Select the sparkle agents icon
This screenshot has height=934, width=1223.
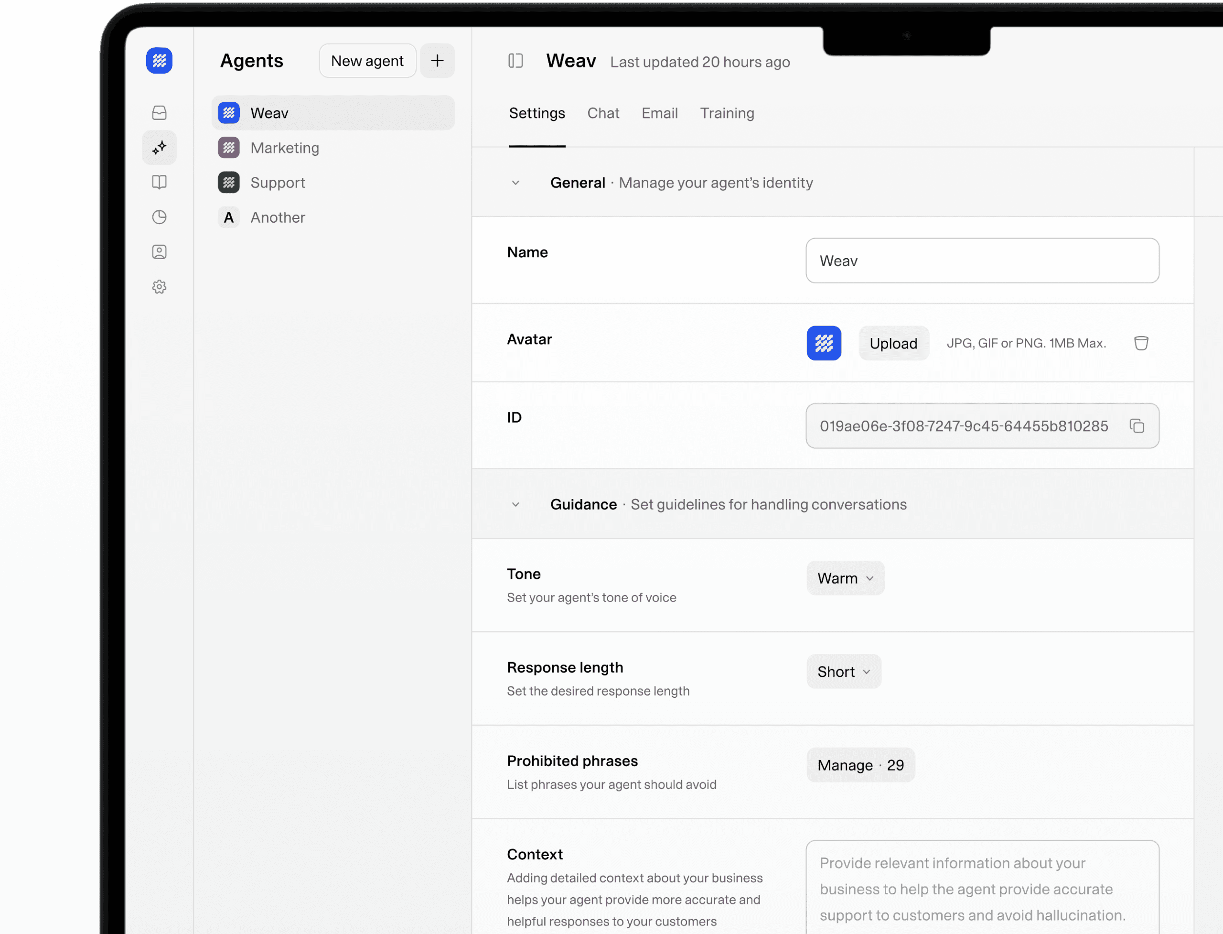pyautogui.click(x=159, y=147)
